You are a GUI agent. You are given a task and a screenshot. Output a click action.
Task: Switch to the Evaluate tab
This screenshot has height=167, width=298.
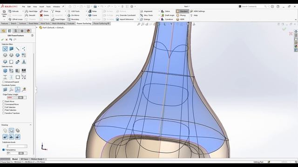coord(71,24)
